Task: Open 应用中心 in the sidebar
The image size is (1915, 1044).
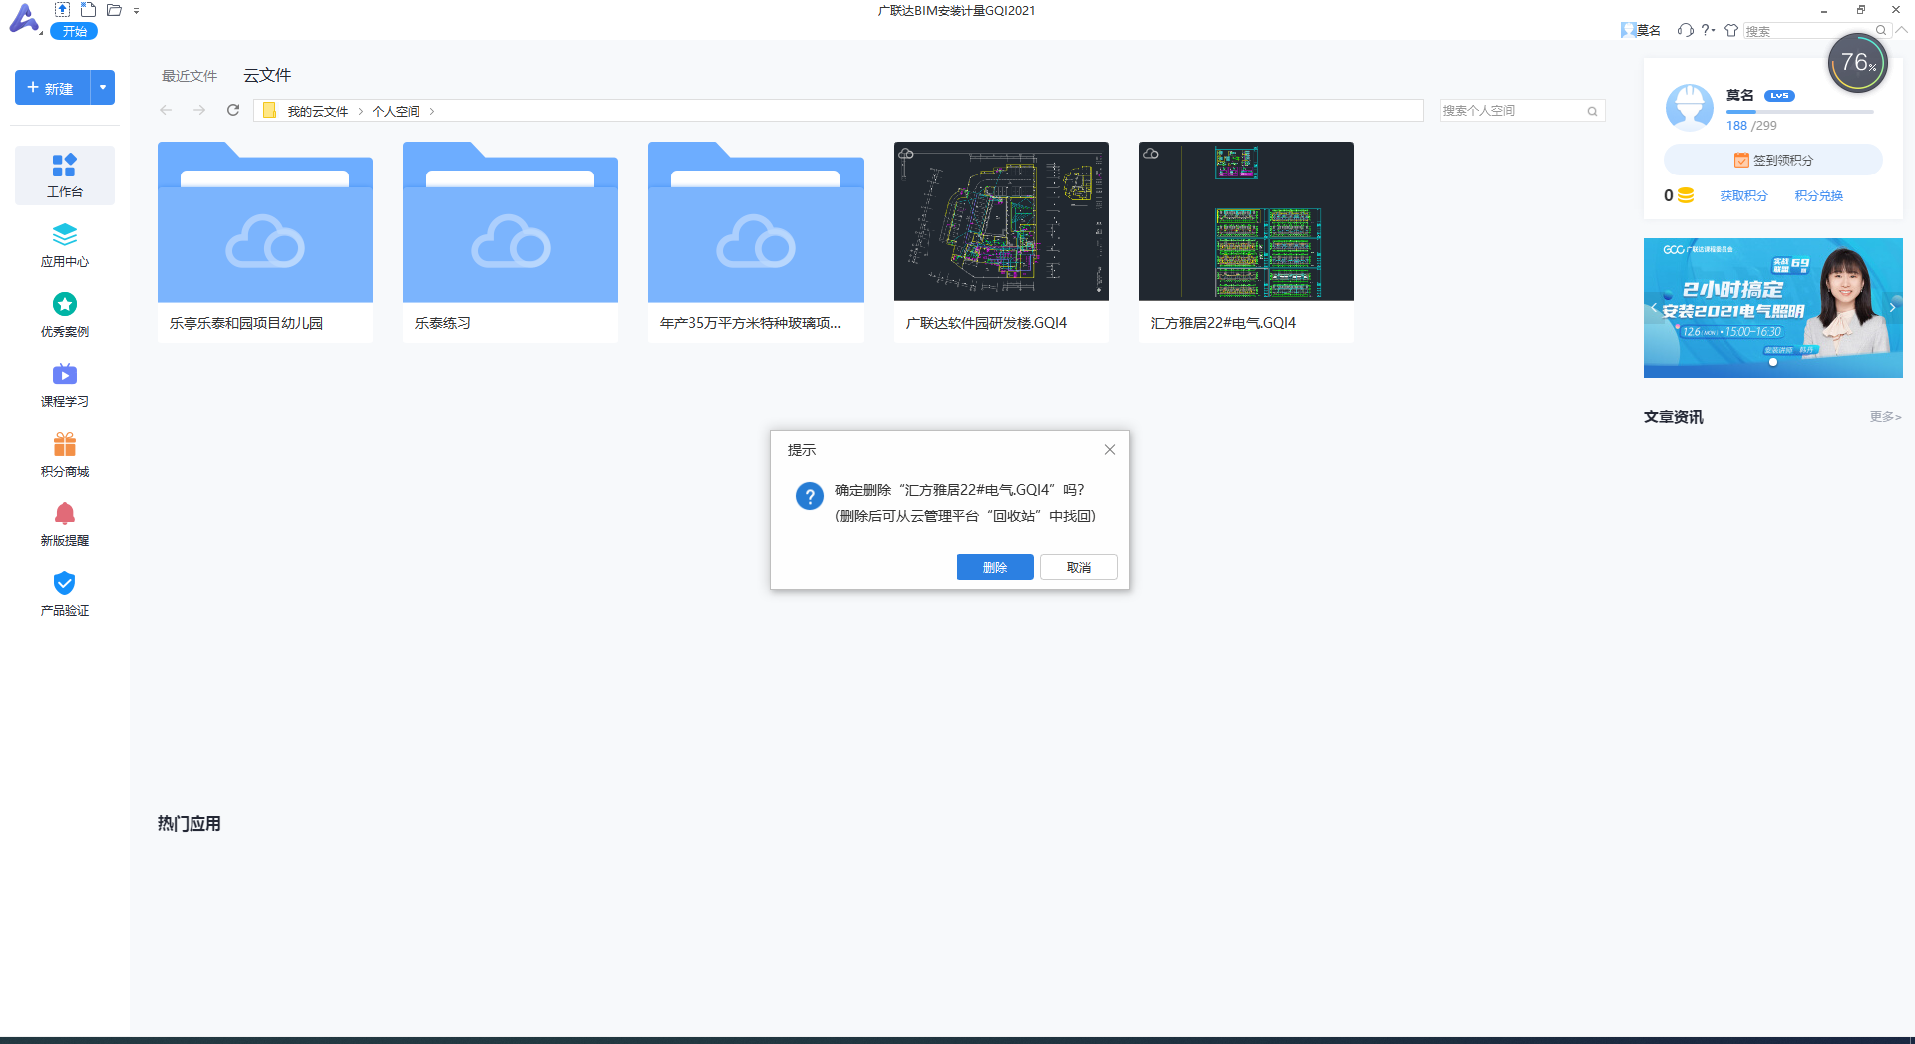Action: click(65, 245)
